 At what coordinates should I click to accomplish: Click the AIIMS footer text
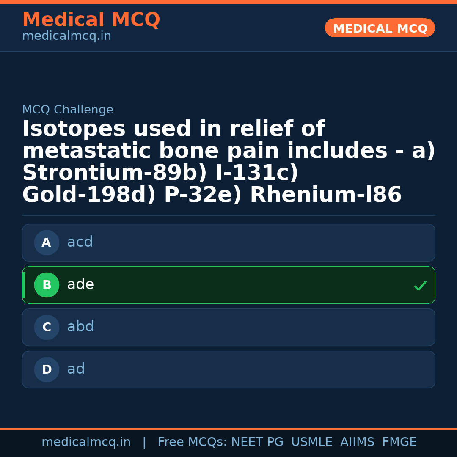[357, 442]
